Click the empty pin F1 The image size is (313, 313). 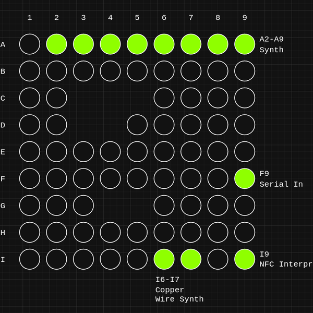[x=30, y=178]
